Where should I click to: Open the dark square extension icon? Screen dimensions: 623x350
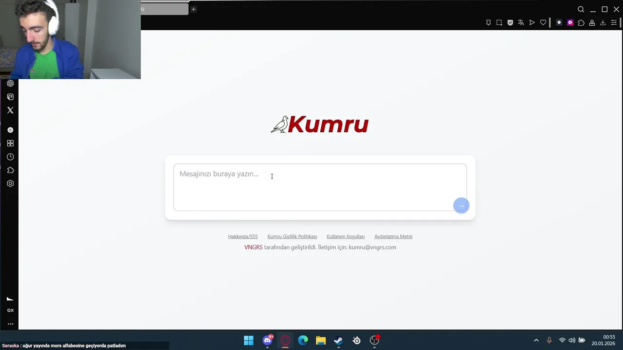point(559,22)
